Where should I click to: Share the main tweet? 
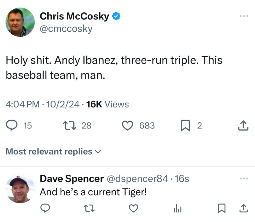(x=243, y=126)
